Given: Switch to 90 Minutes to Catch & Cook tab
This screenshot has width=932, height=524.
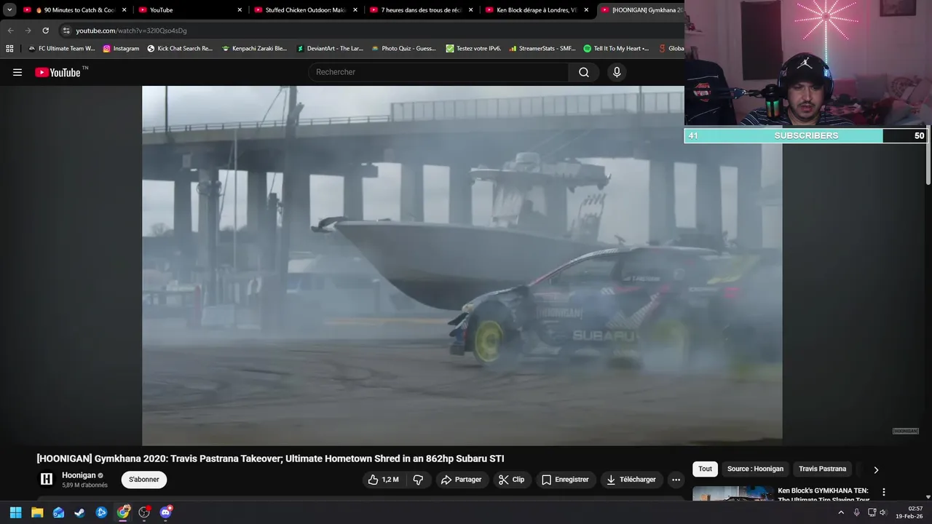Looking at the screenshot, I should pos(75,10).
